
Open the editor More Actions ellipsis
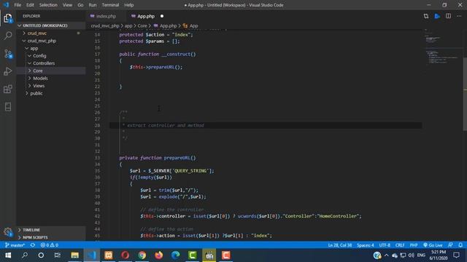click(459, 16)
